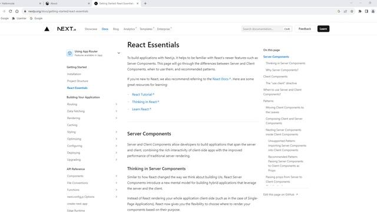Open the Learn React link
Image resolution: width=377 pixels, height=212 pixels.
(141, 109)
